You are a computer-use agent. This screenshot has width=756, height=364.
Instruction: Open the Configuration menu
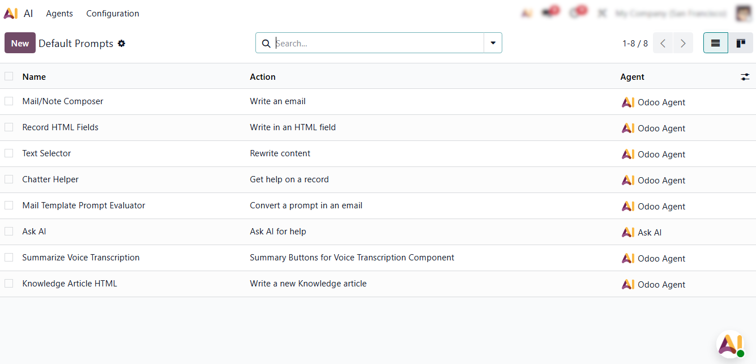pos(113,14)
